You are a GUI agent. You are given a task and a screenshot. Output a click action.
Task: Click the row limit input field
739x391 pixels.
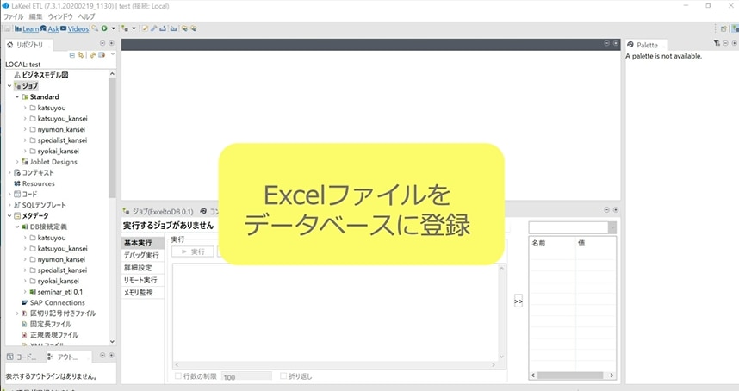click(245, 377)
